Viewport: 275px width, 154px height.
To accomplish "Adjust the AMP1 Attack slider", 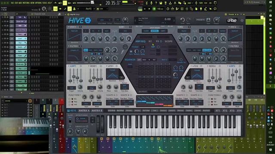I will [x=70, y=81].
